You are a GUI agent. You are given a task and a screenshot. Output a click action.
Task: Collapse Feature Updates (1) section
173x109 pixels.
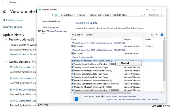coord(6,40)
